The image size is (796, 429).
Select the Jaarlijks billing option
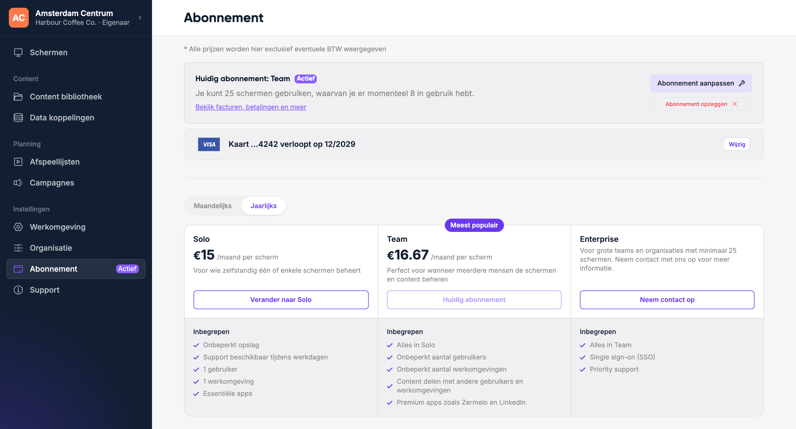264,206
